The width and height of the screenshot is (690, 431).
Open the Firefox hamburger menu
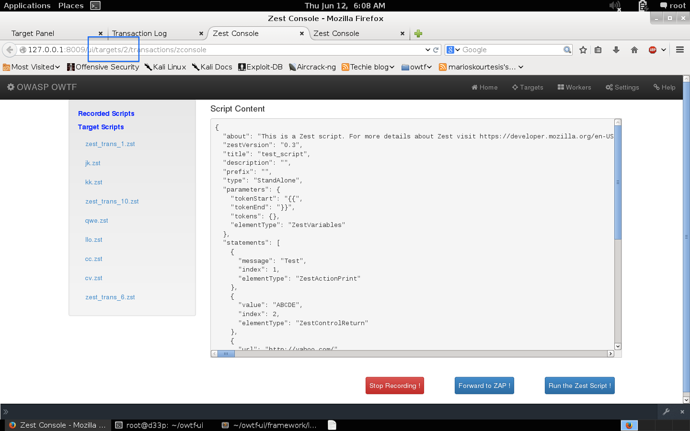(x=679, y=50)
